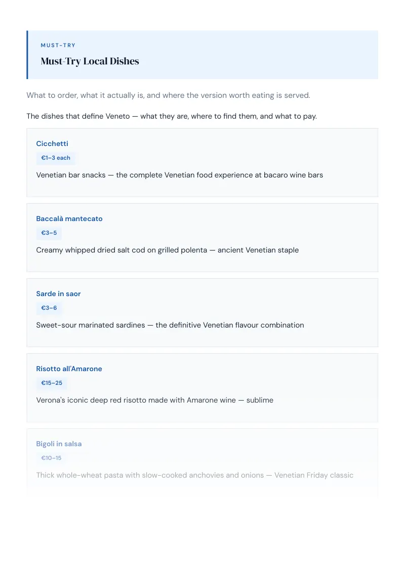The width and height of the screenshot is (405, 574).
Task: Open the Baccalà mantecato heading
Action: [69, 219]
